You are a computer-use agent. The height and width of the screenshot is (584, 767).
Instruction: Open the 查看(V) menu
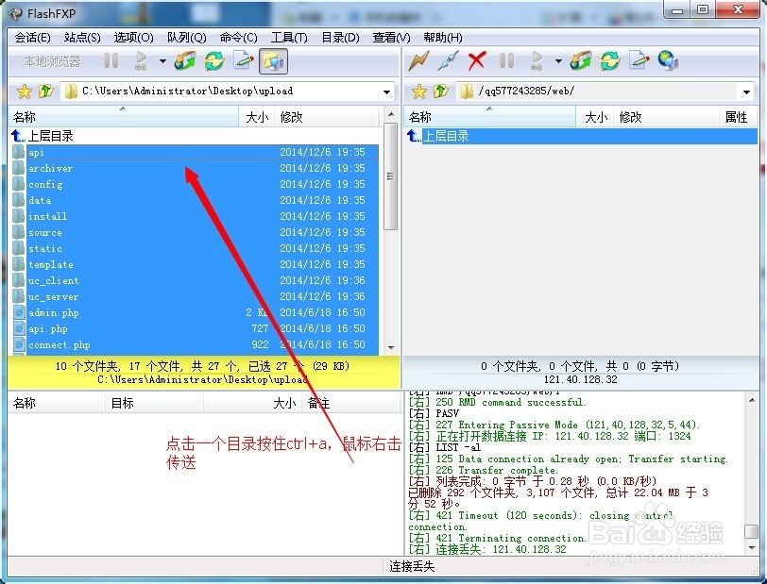(391, 38)
